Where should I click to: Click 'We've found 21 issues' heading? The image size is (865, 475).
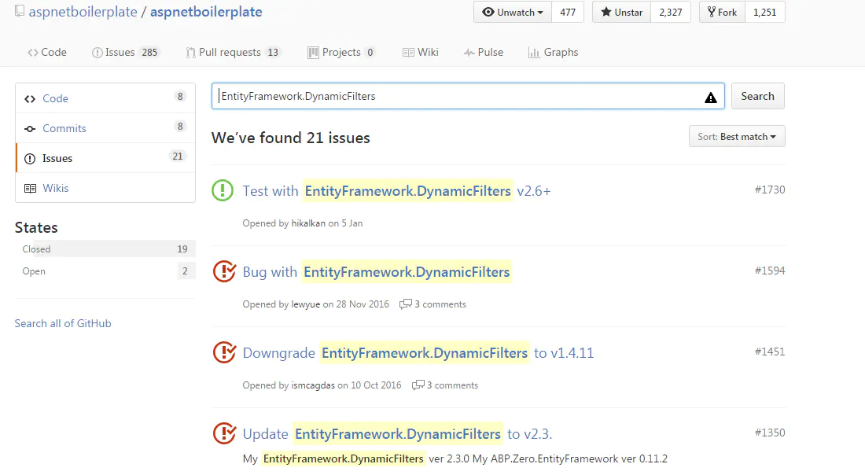(291, 138)
